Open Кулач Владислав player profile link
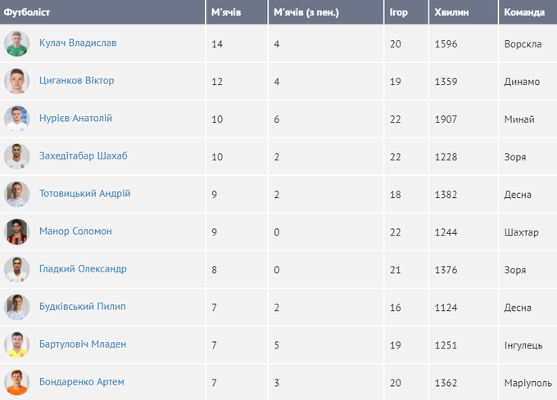Viewport: 557px width, 400px height. pos(78,43)
